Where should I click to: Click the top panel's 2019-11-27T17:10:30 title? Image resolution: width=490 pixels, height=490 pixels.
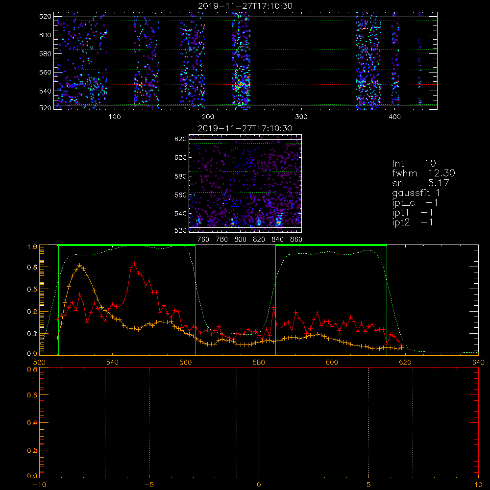[245, 6]
